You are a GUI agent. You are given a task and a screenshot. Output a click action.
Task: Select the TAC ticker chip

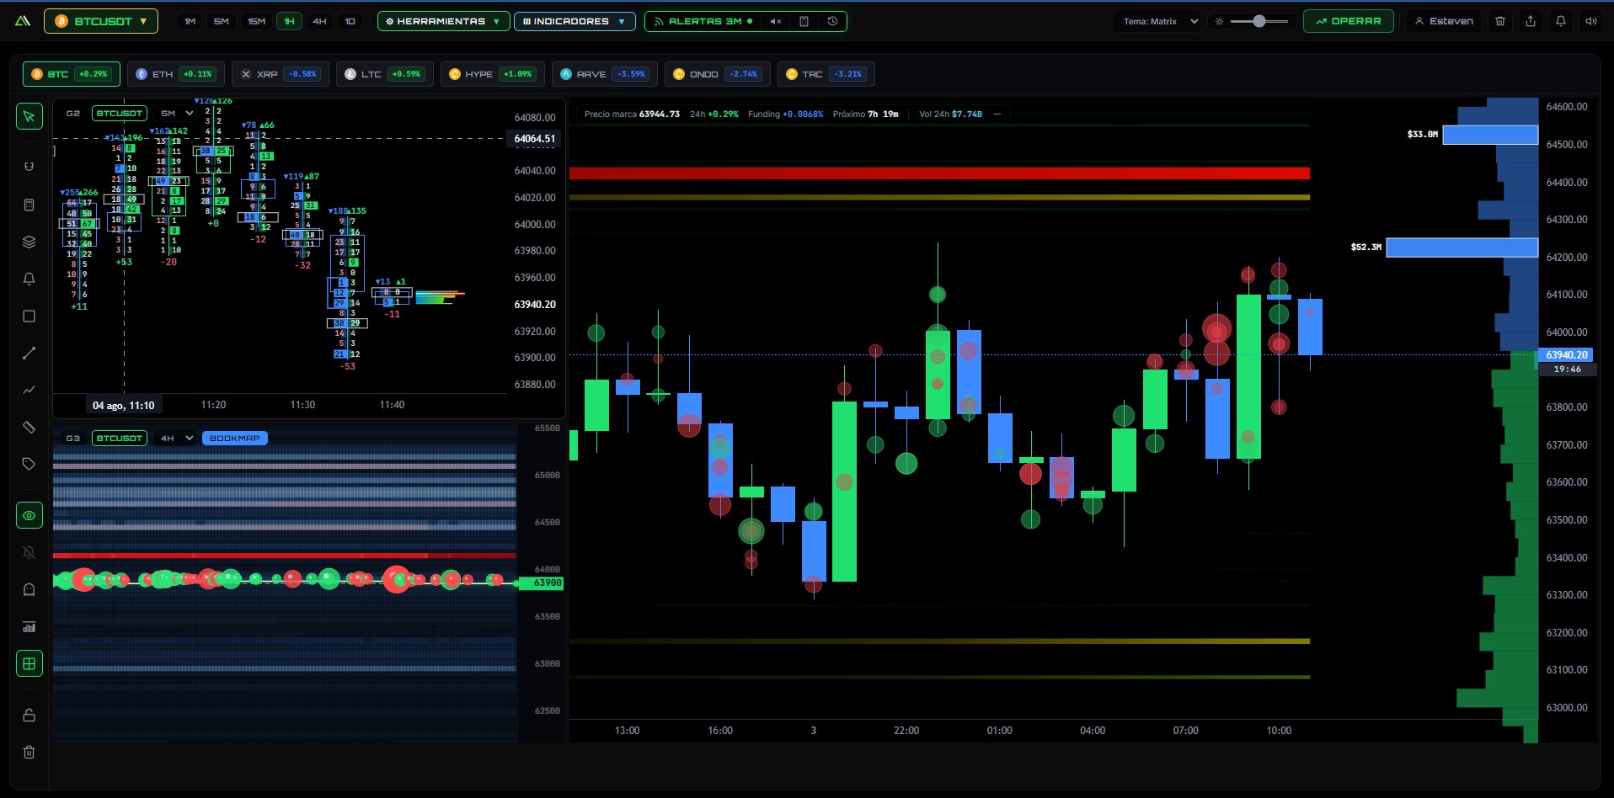(x=826, y=74)
